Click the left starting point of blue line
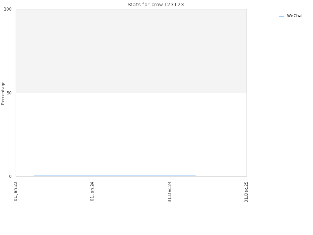This screenshot has width=313, height=235. (34, 176)
